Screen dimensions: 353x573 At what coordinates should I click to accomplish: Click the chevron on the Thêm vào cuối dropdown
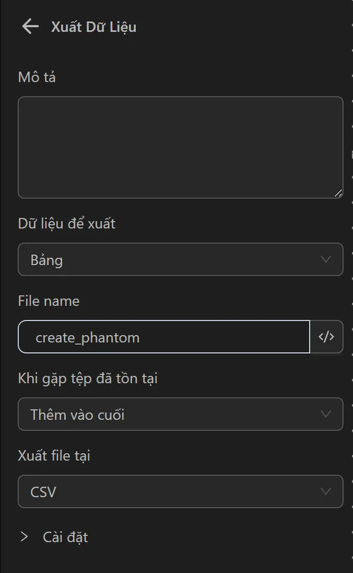tap(325, 414)
